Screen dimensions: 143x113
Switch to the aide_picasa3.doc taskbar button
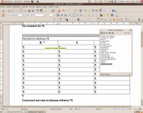point(14,112)
